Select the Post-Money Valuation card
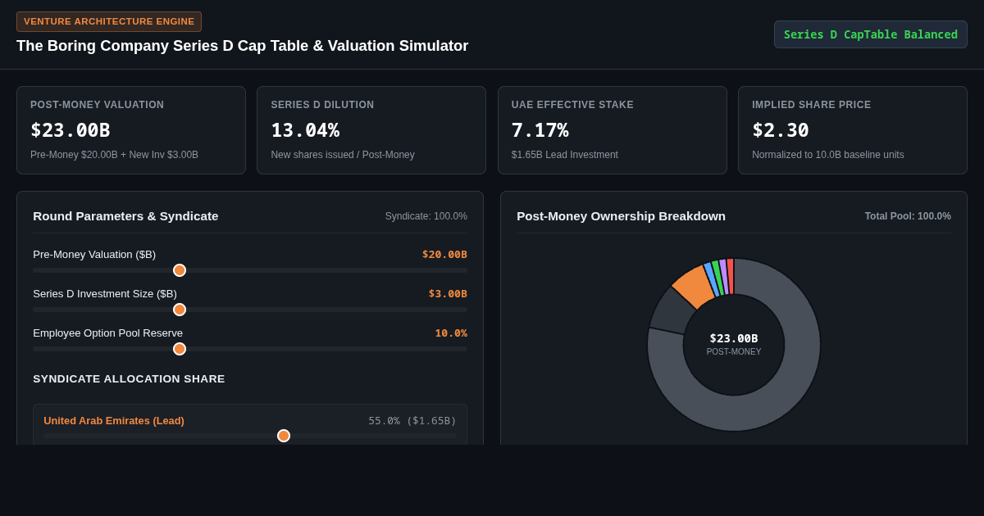This screenshot has height=516, width=984. pos(131,130)
